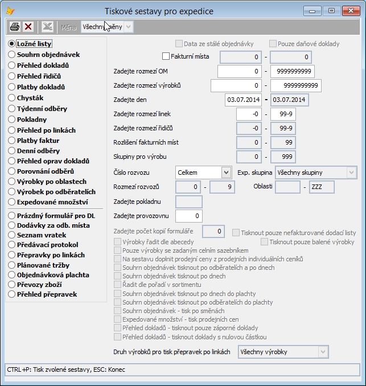Choose Expedované množství report
The image size is (366, 386).
coord(11,202)
